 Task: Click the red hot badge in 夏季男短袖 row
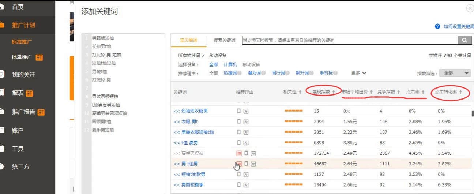pos(239,153)
